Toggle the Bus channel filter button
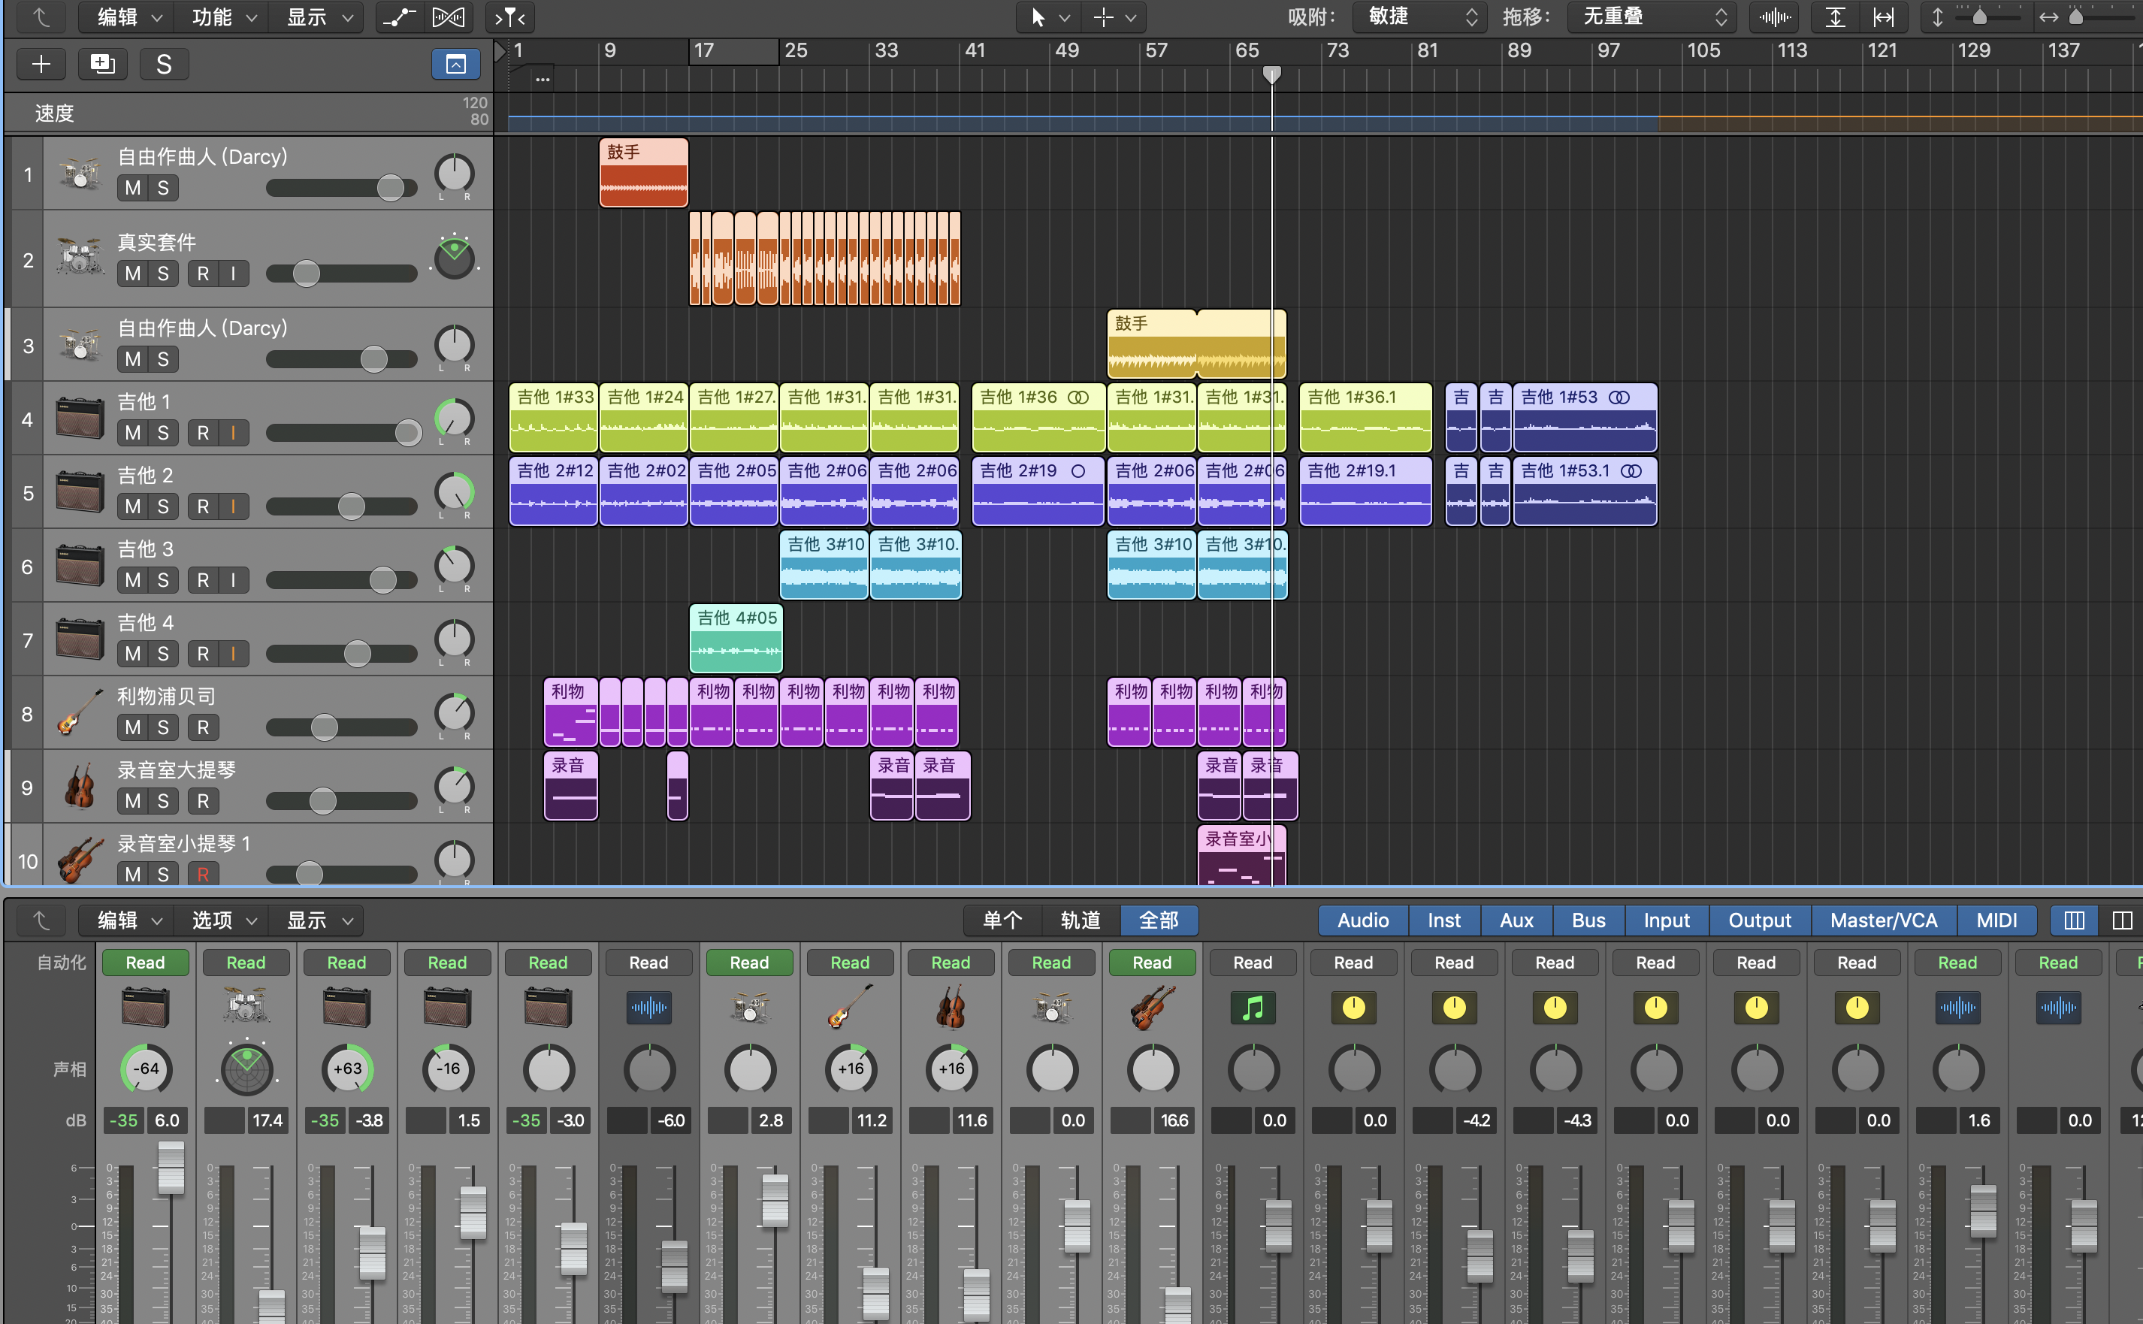 click(1588, 920)
